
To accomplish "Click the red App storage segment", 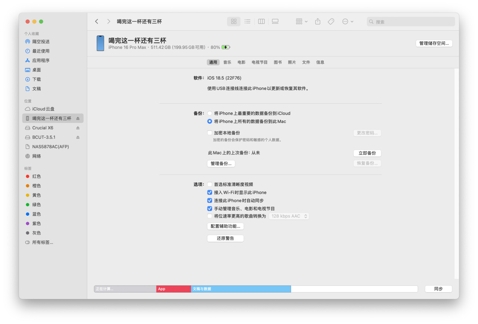I will tap(174, 289).
